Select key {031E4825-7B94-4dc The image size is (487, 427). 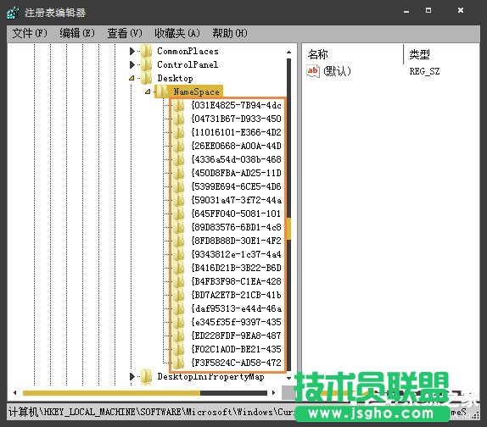236,105
